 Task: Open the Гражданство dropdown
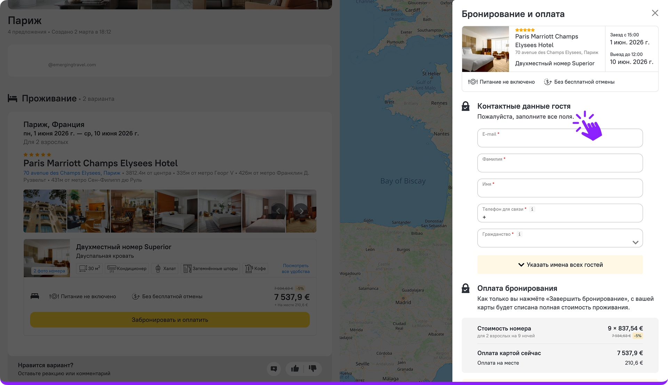[x=635, y=242]
